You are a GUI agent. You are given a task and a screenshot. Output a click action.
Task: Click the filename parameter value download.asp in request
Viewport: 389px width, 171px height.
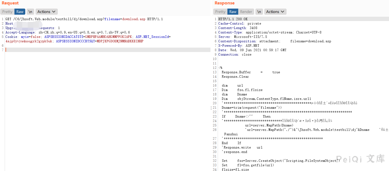(134, 19)
